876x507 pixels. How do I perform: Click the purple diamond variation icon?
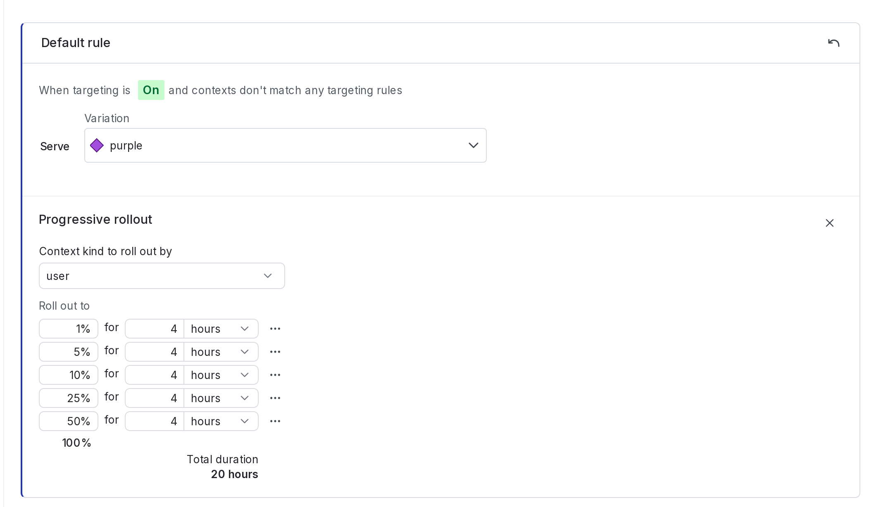(97, 145)
